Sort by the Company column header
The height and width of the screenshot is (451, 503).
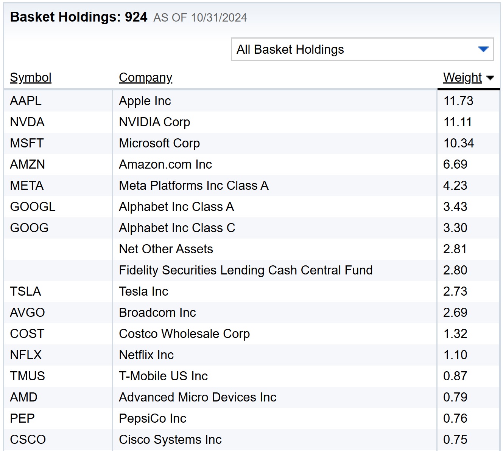[x=145, y=77]
